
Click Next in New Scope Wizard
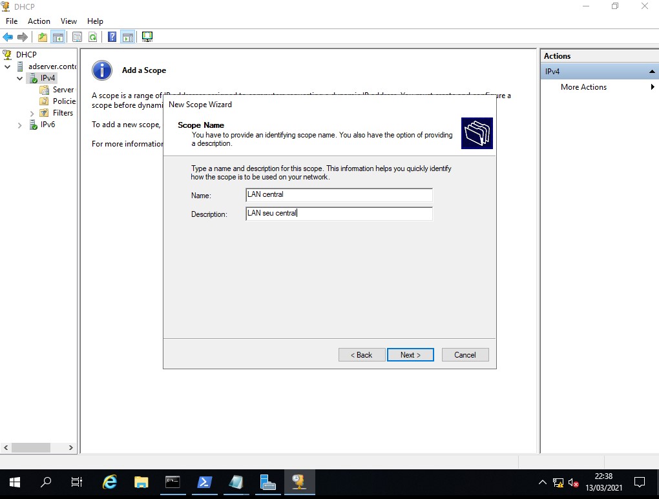click(410, 355)
